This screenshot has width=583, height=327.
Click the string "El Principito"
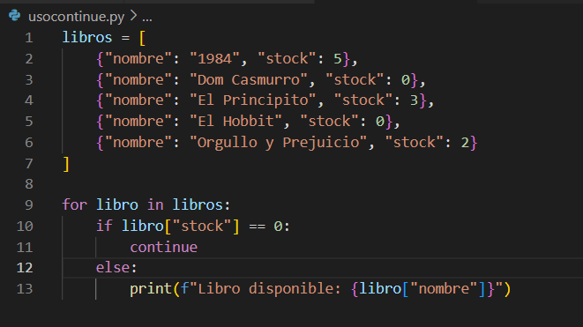click(253, 100)
